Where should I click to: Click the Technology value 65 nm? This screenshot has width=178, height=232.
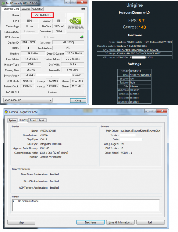coord(30,26)
